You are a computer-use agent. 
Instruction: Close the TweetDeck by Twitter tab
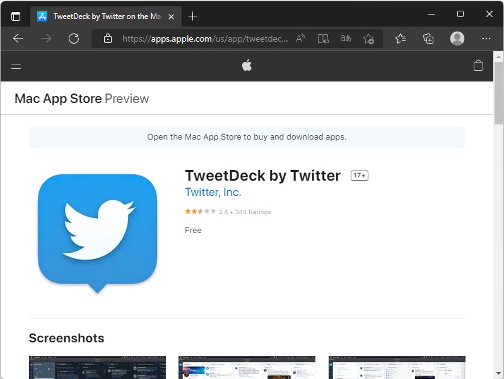(172, 16)
